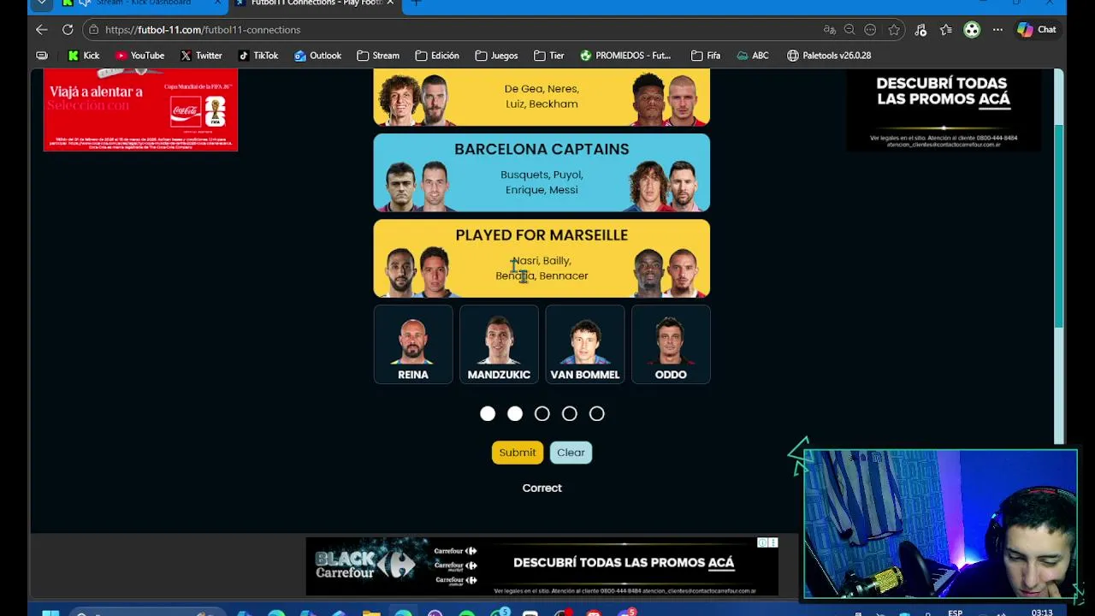Close the bottom Carrefour ad with X icon
The height and width of the screenshot is (616, 1095).
(x=772, y=542)
